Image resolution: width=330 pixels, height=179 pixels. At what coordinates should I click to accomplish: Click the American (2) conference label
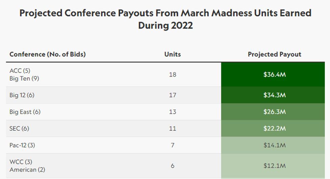coord(27,170)
